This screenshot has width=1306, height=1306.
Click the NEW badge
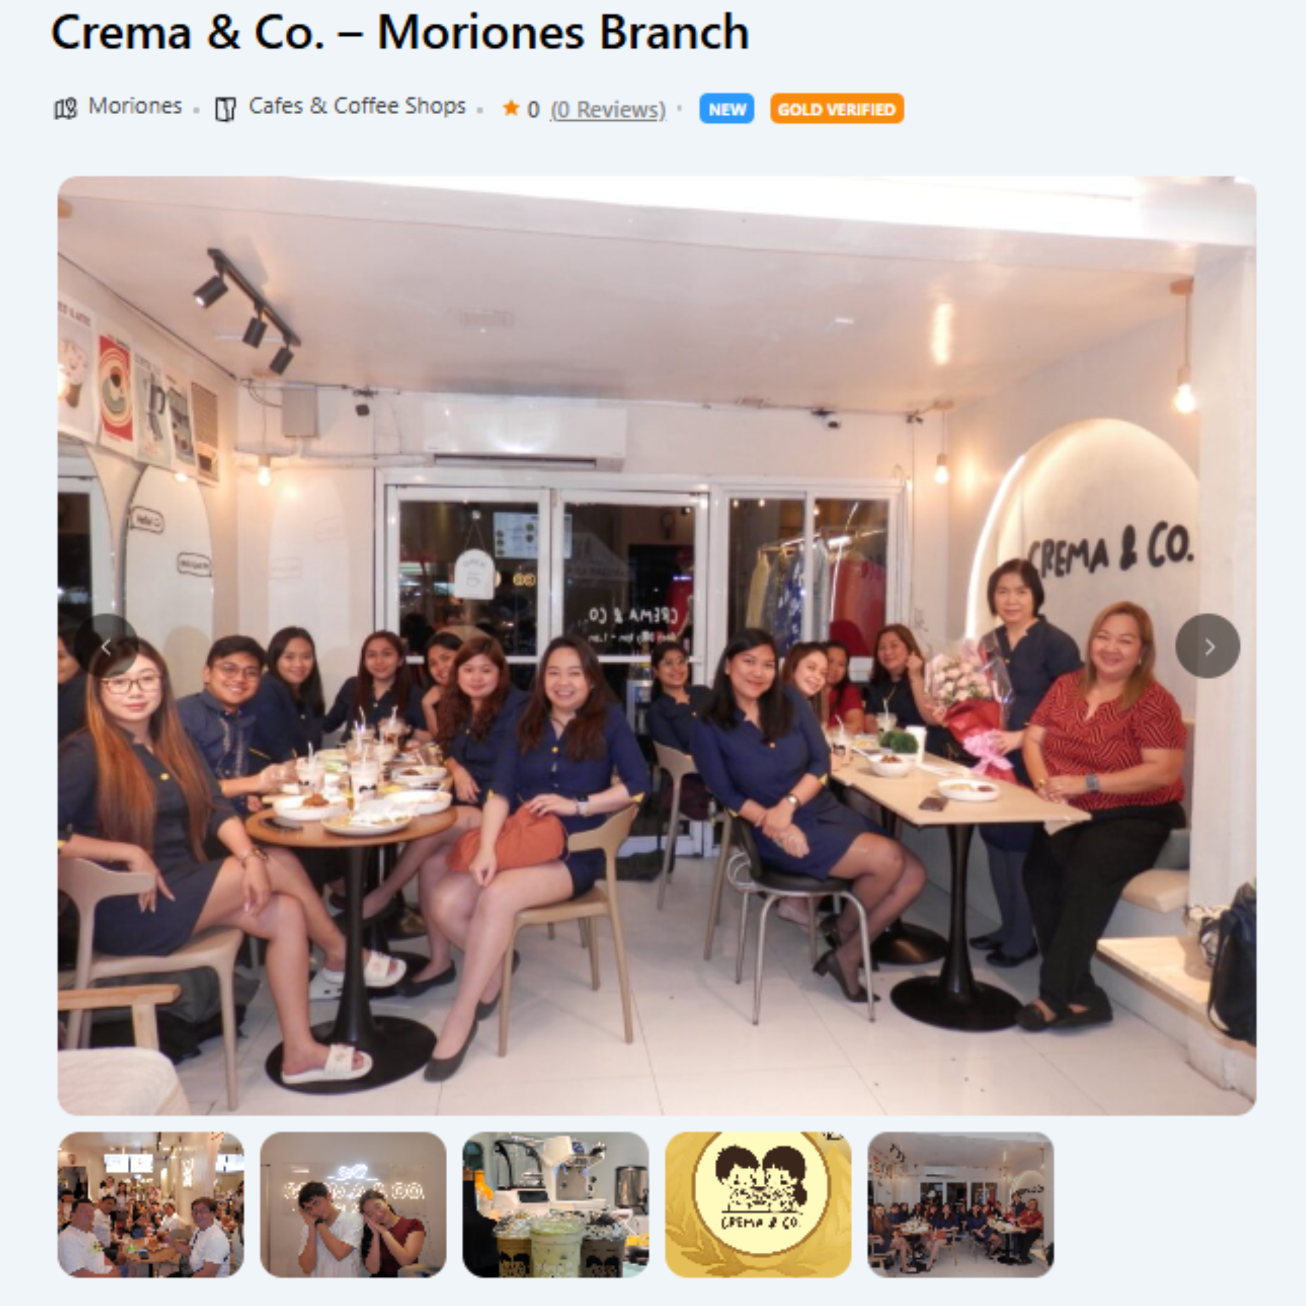(x=727, y=109)
